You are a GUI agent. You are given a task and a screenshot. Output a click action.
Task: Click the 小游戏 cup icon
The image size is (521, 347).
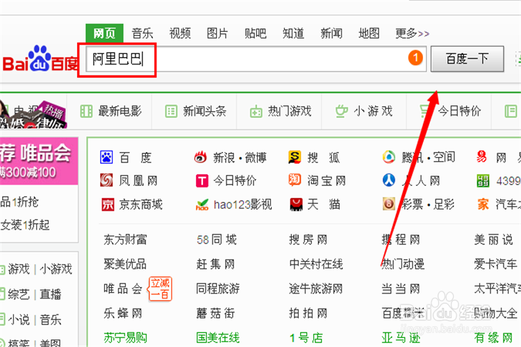click(341, 111)
